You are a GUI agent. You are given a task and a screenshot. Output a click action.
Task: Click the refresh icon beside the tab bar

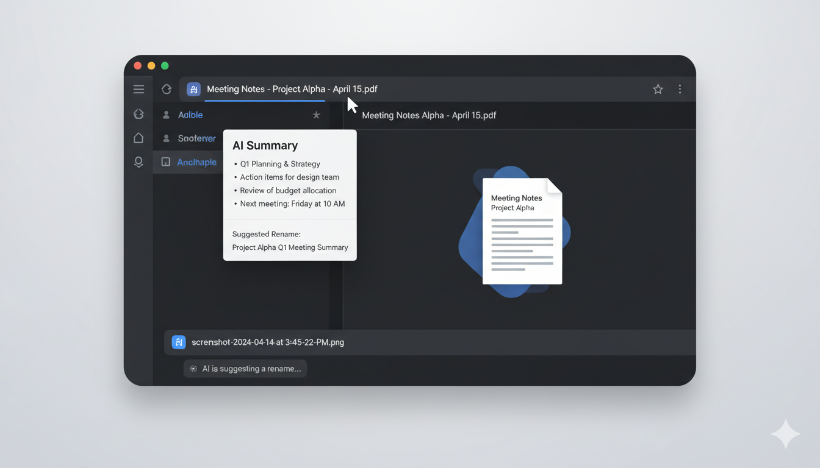(x=166, y=89)
